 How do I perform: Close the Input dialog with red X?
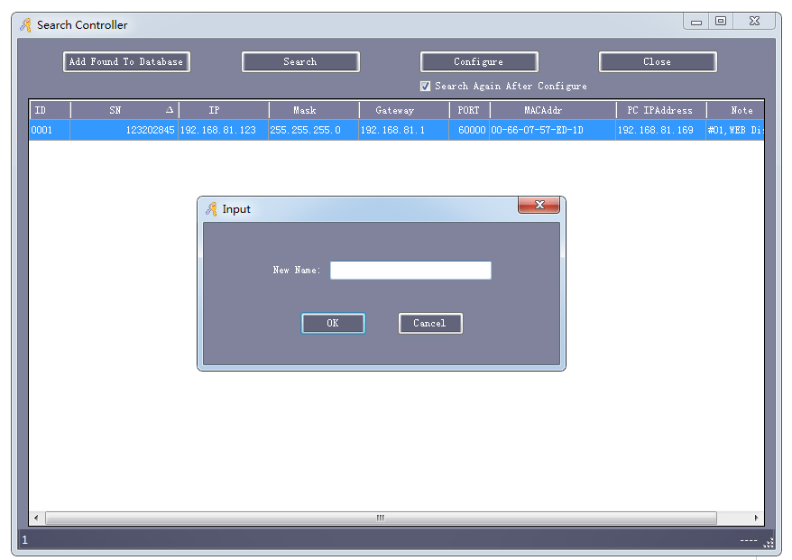[539, 206]
